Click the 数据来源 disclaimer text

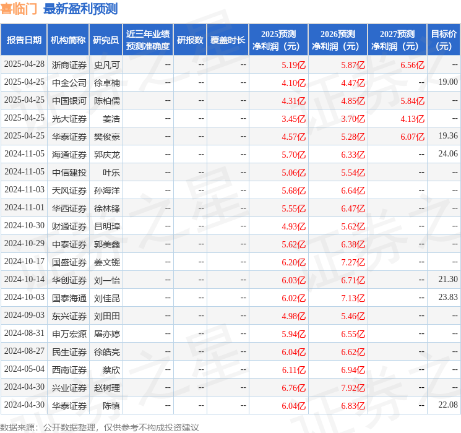click(x=100, y=427)
